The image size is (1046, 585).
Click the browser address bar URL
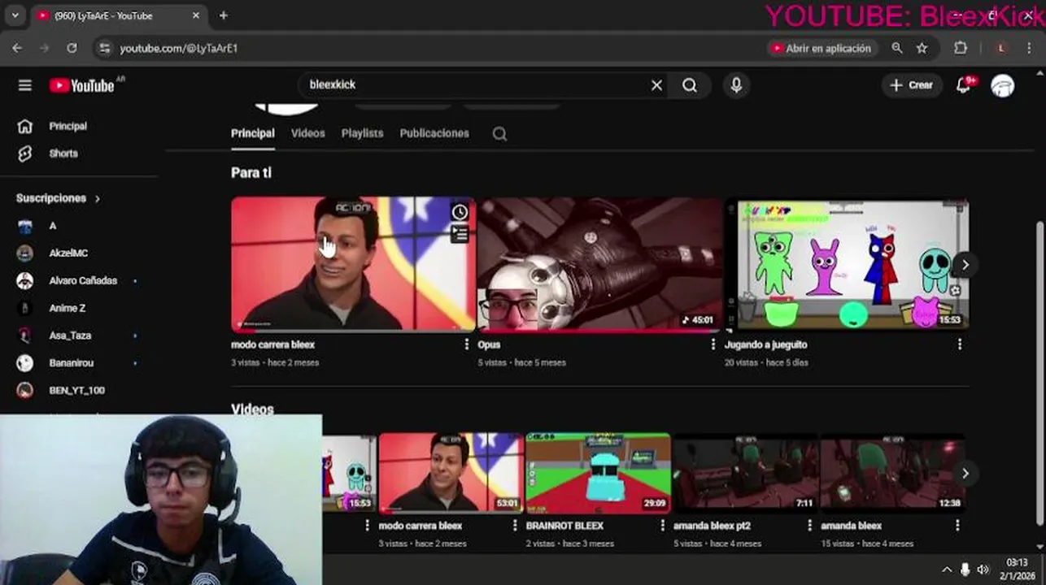tap(179, 49)
